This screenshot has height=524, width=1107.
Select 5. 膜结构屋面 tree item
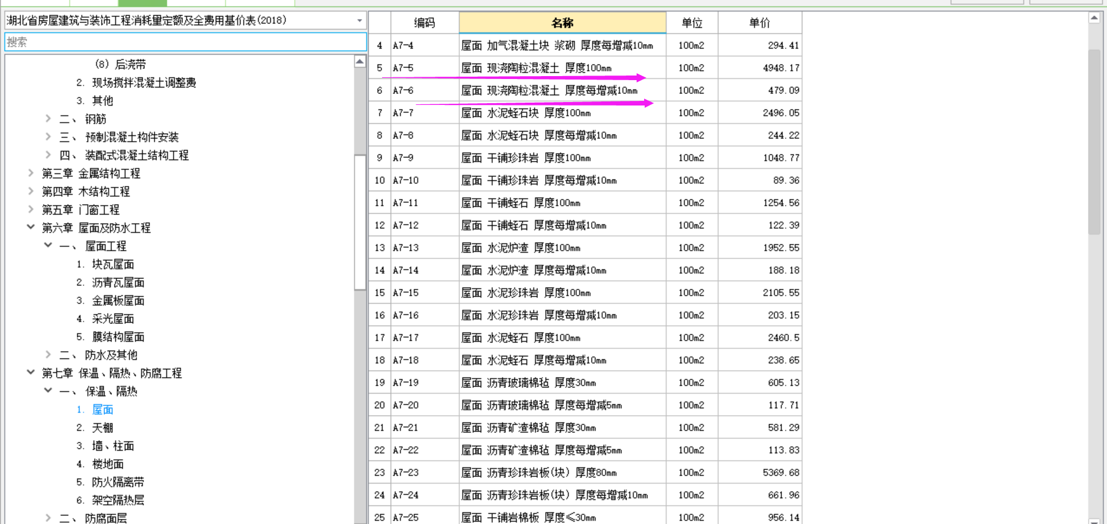110,337
